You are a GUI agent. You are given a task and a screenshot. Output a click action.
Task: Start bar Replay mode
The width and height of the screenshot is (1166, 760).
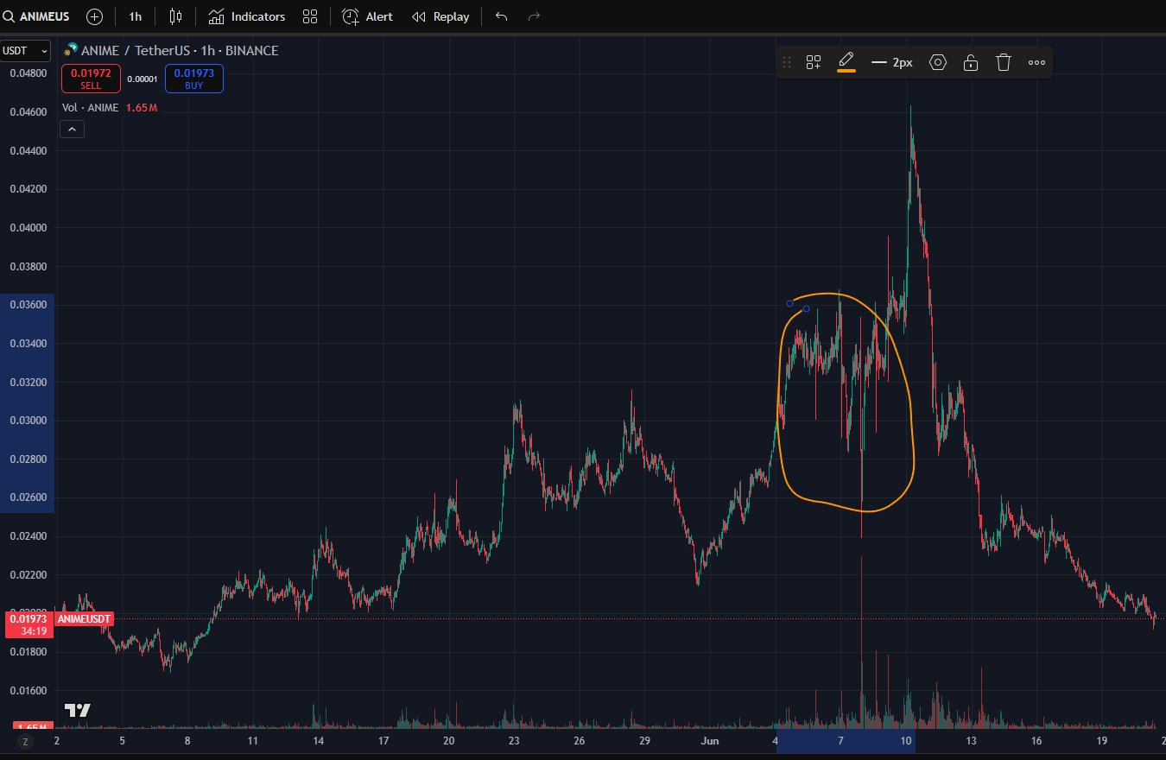pos(440,16)
